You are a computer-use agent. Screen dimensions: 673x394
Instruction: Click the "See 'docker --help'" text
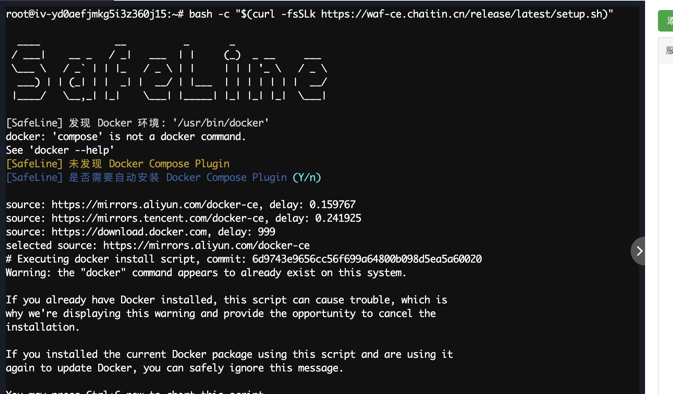pos(59,150)
